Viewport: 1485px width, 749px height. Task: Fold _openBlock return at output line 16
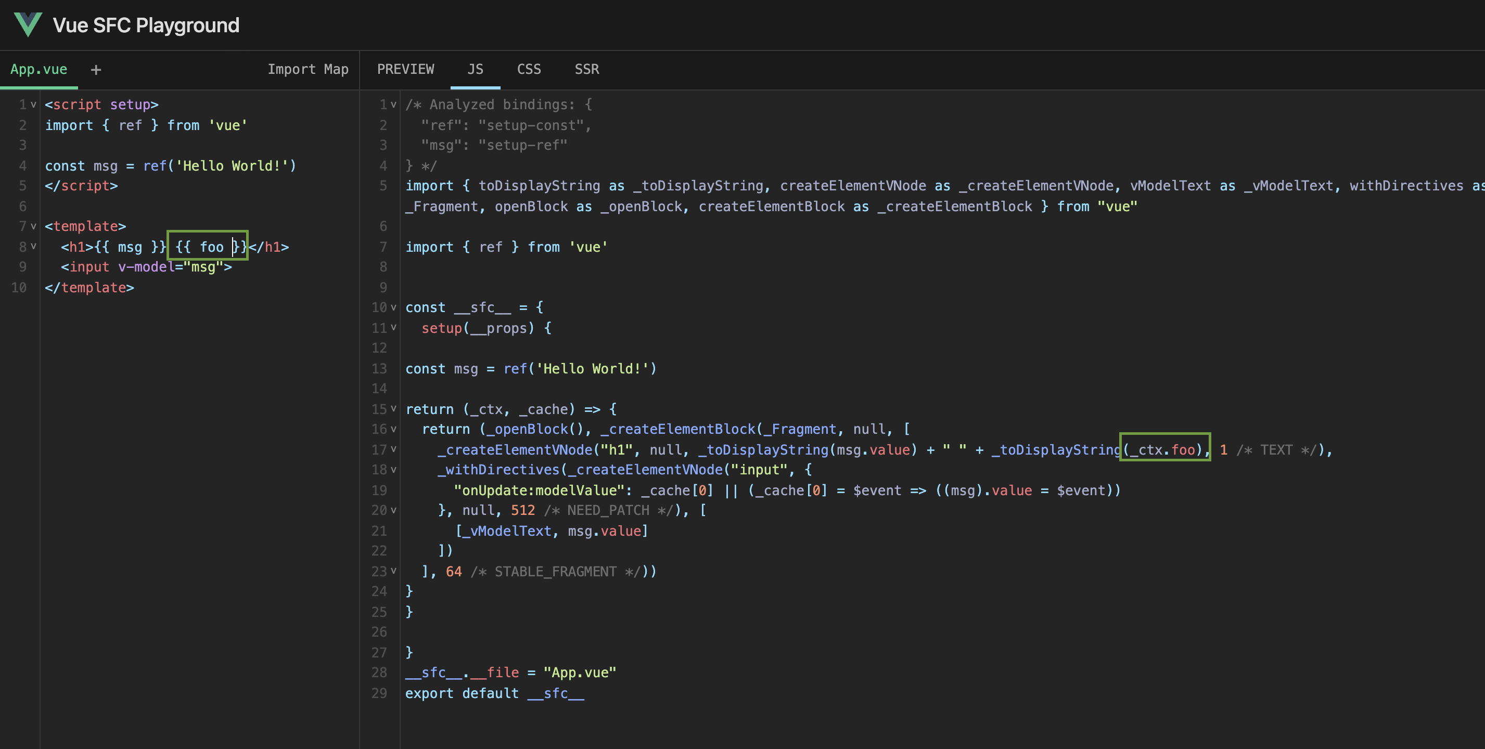point(394,429)
